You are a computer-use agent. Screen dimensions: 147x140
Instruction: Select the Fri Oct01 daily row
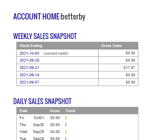click(77, 118)
